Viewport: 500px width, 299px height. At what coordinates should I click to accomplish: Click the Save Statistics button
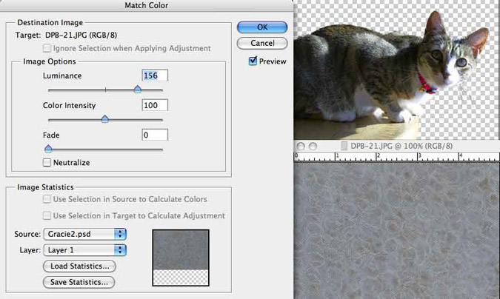(x=79, y=282)
